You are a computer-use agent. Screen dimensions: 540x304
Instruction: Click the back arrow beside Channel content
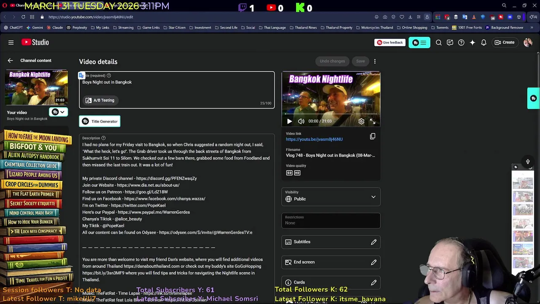pos(11,61)
